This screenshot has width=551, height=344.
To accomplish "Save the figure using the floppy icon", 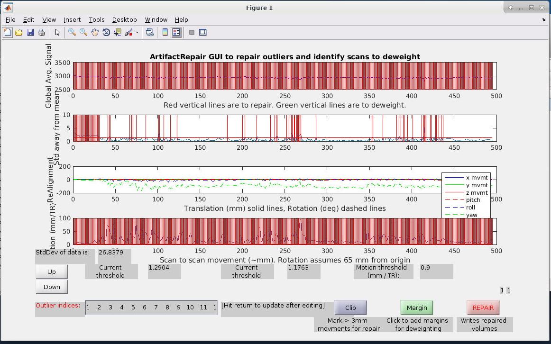I will coord(30,33).
